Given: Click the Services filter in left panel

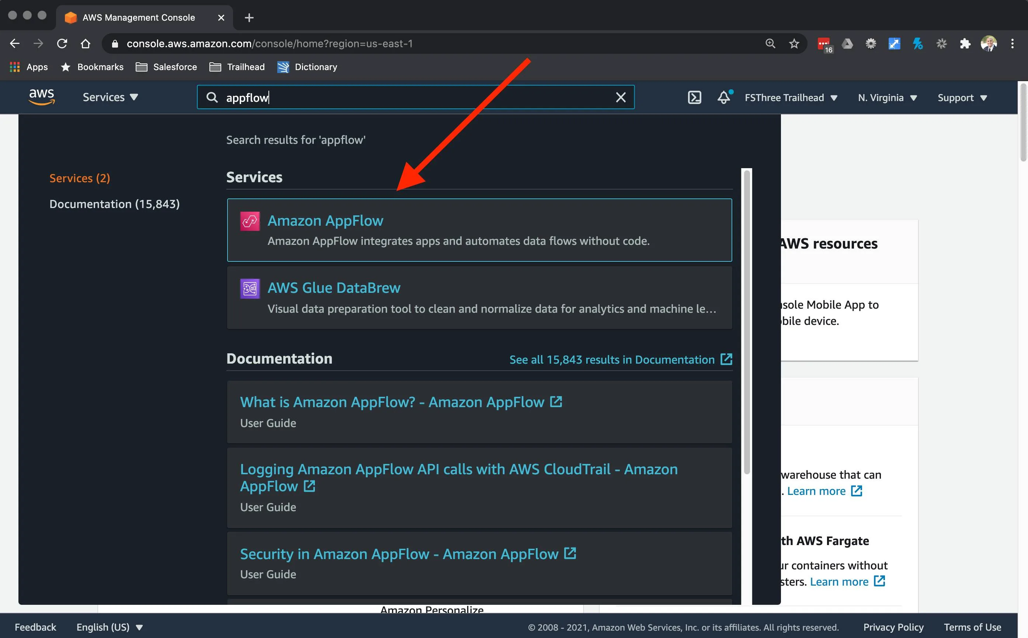Looking at the screenshot, I should pyautogui.click(x=79, y=177).
